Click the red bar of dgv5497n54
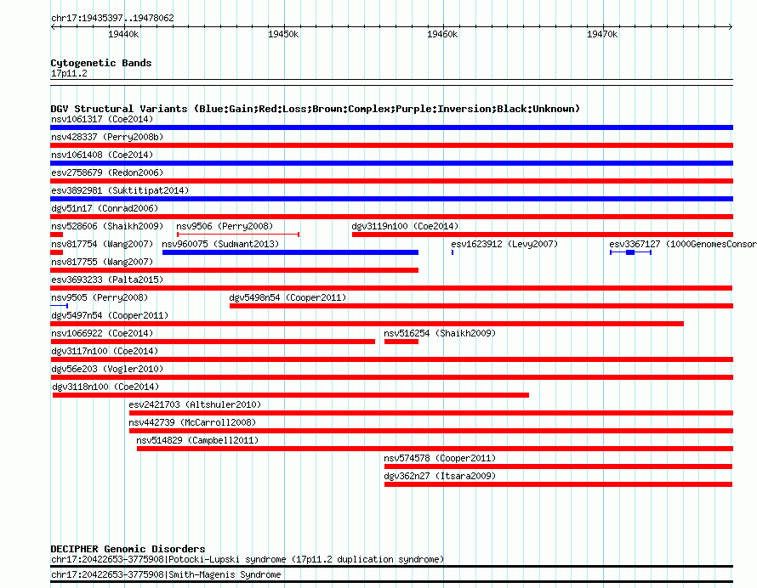 point(367,324)
